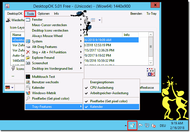Click the Explorer Freund smiley icon
The width and height of the screenshot is (190, 132).
28,58
